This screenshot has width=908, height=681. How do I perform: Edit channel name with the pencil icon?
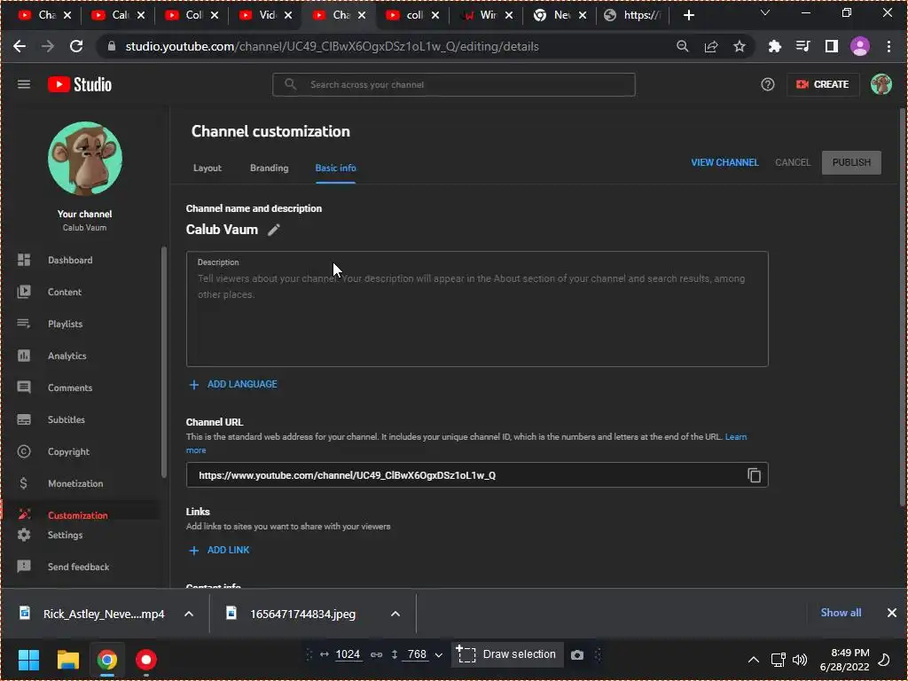coord(274,230)
